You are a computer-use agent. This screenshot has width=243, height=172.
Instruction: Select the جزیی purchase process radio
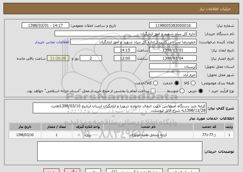[x=201, y=91]
